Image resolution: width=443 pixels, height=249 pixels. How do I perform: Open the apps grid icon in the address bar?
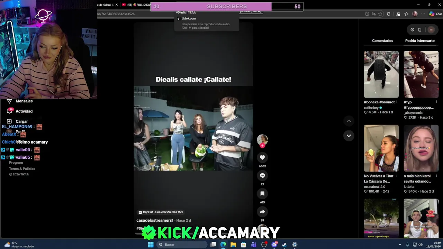pos(367,14)
